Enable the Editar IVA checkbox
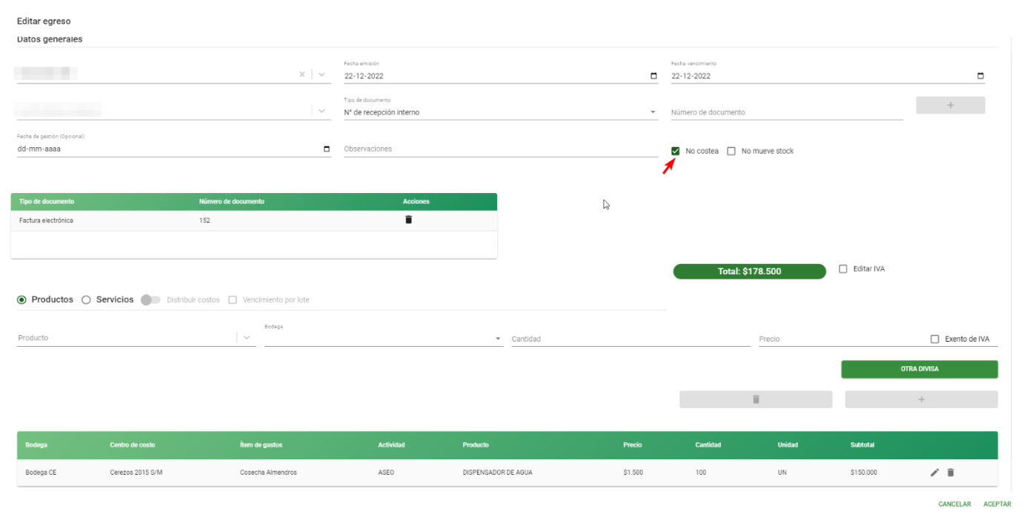The height and width of the screenshot is (528, 1032). point(843,269)
